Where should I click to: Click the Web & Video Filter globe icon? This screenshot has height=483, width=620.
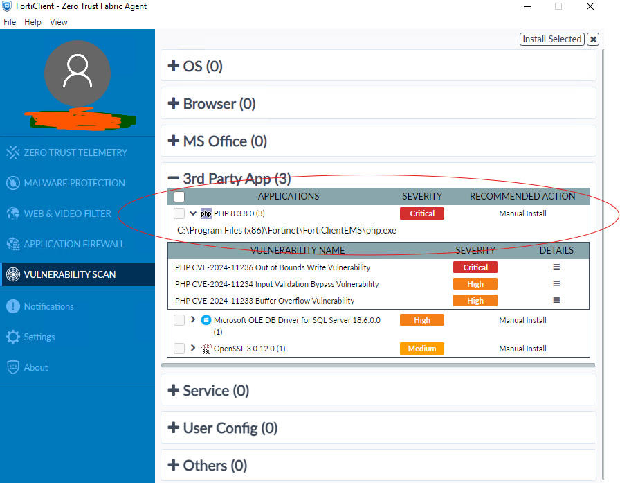13,213
